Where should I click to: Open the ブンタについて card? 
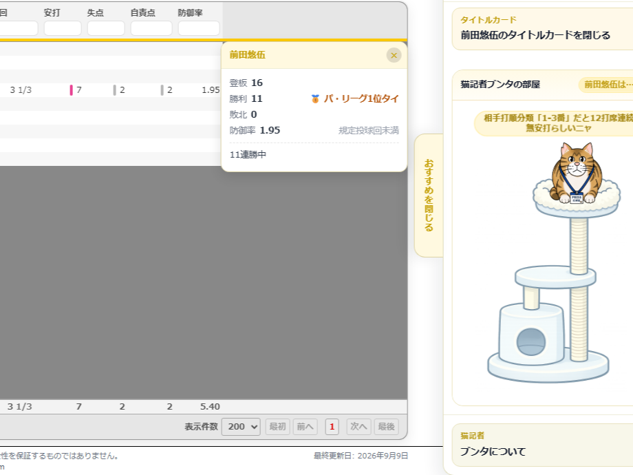pos(543,445)
